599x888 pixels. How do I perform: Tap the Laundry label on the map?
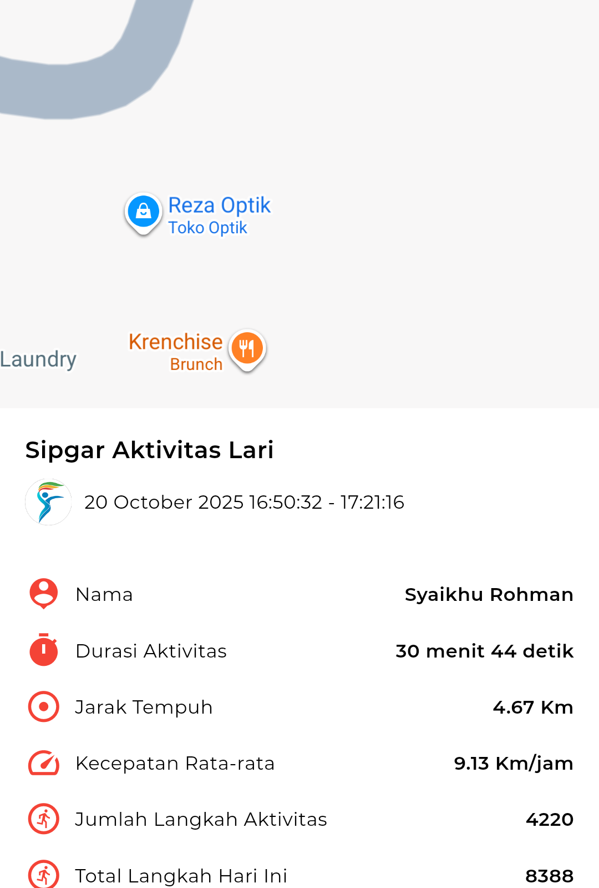tap(38, 359)
